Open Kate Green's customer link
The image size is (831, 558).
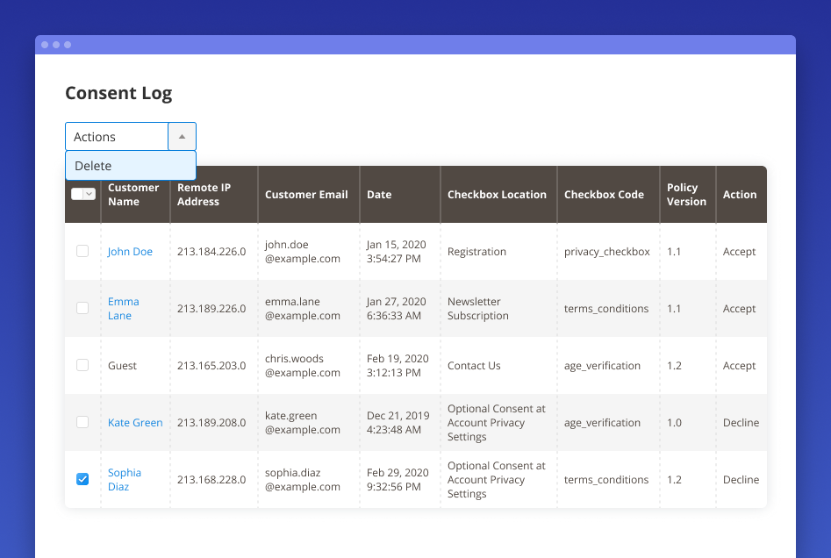135,422
